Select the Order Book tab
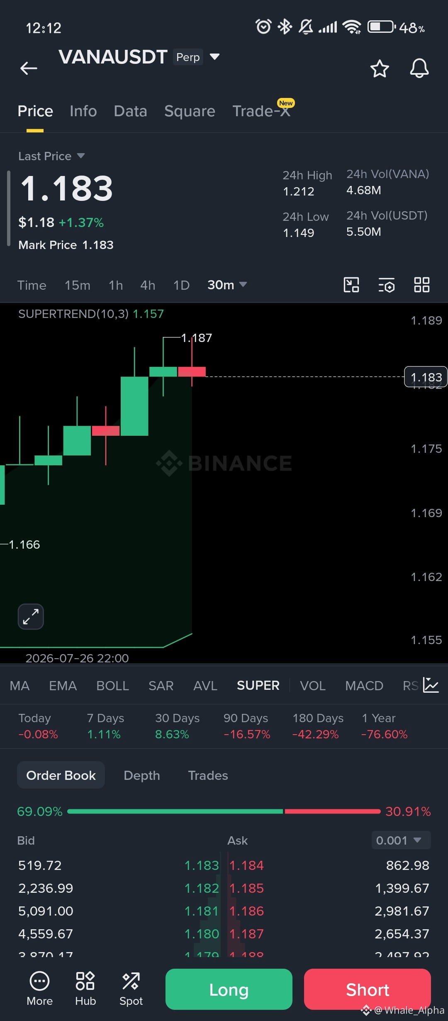The height and width of the screenshot is (1021, 448). tap(61, 775)
